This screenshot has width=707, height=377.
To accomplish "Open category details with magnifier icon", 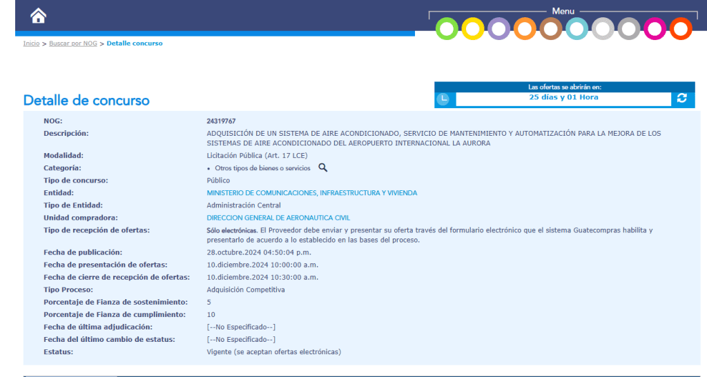I will pos(323,167).
